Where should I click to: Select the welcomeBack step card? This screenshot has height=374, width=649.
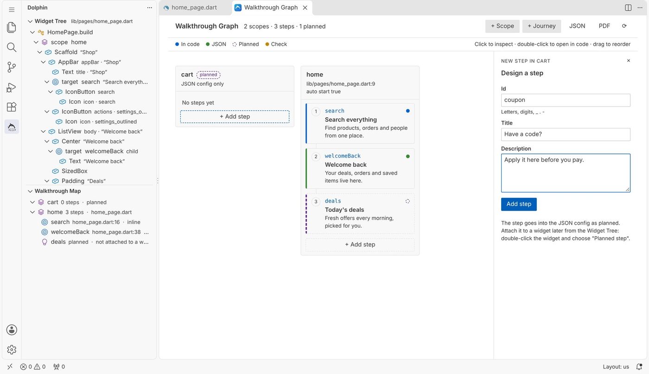pos(360,168)
